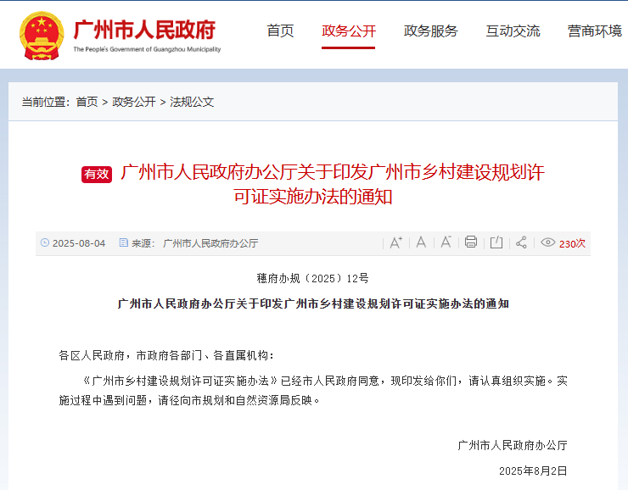Viewport: 628px width, 490px height.
Task: Click the source text 广州市人民政府办公厅
Action: pyautogui.click(x=210, y=243)
